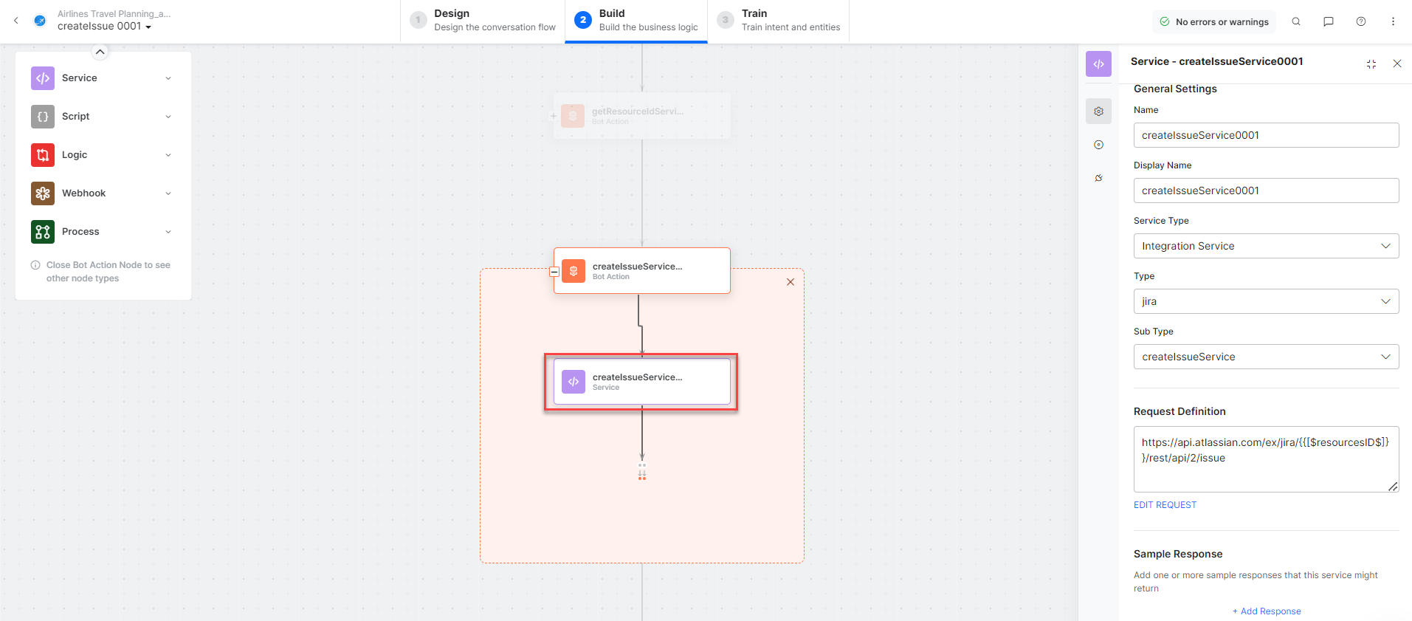Click the back arrow in top left
This screenshot has width=1412, height=621.
click(x=16, y=21)
